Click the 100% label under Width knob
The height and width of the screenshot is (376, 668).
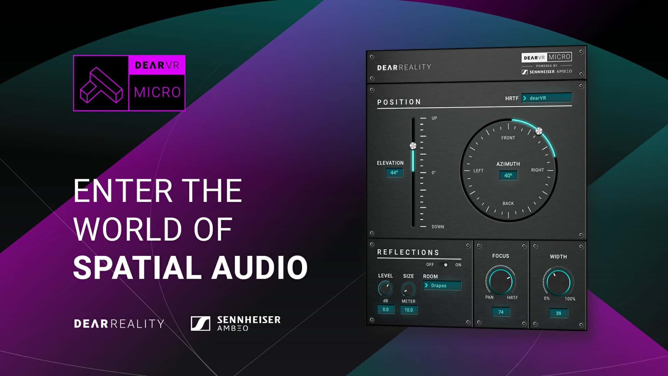tap(570, 299)
